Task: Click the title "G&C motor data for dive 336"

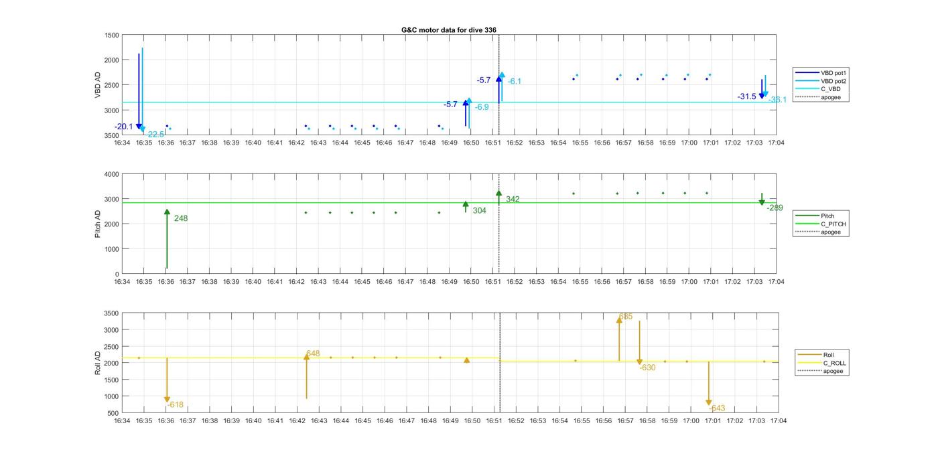Action: click(449, 29)
